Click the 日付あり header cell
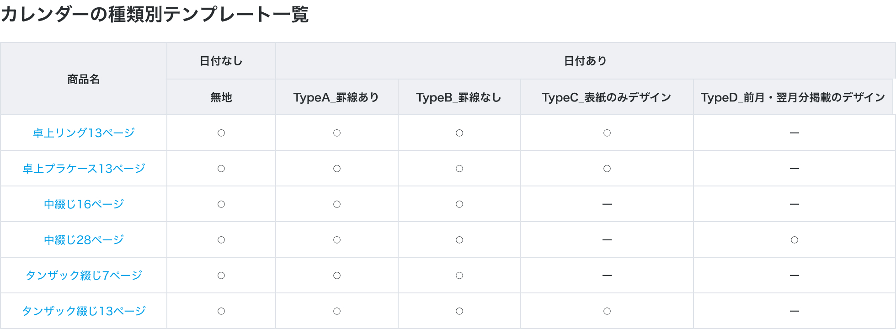This screenshot has width=896, height=329. pyautogui.click(x=585, y=61)
